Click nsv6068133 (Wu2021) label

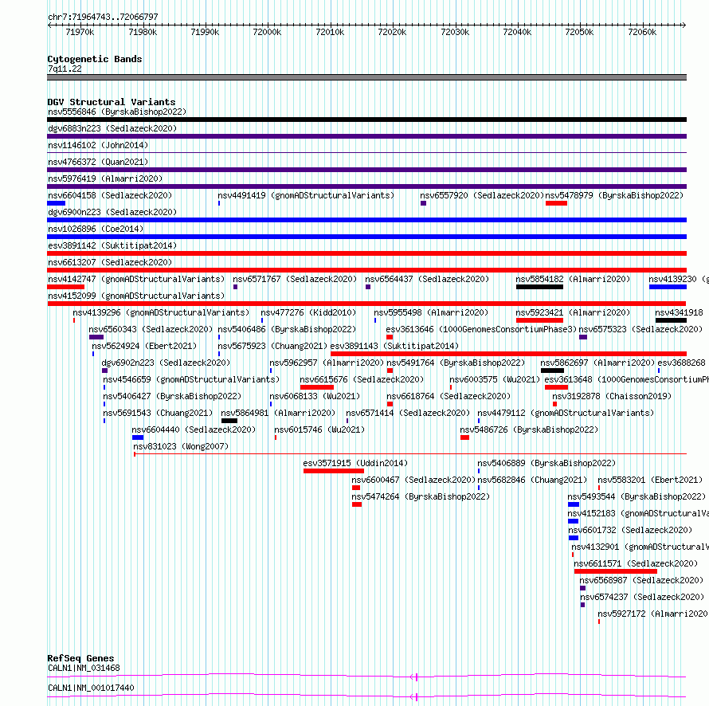[315, 396]
